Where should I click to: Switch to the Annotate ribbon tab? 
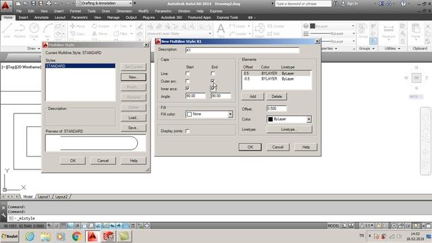(x=41, y=18)
